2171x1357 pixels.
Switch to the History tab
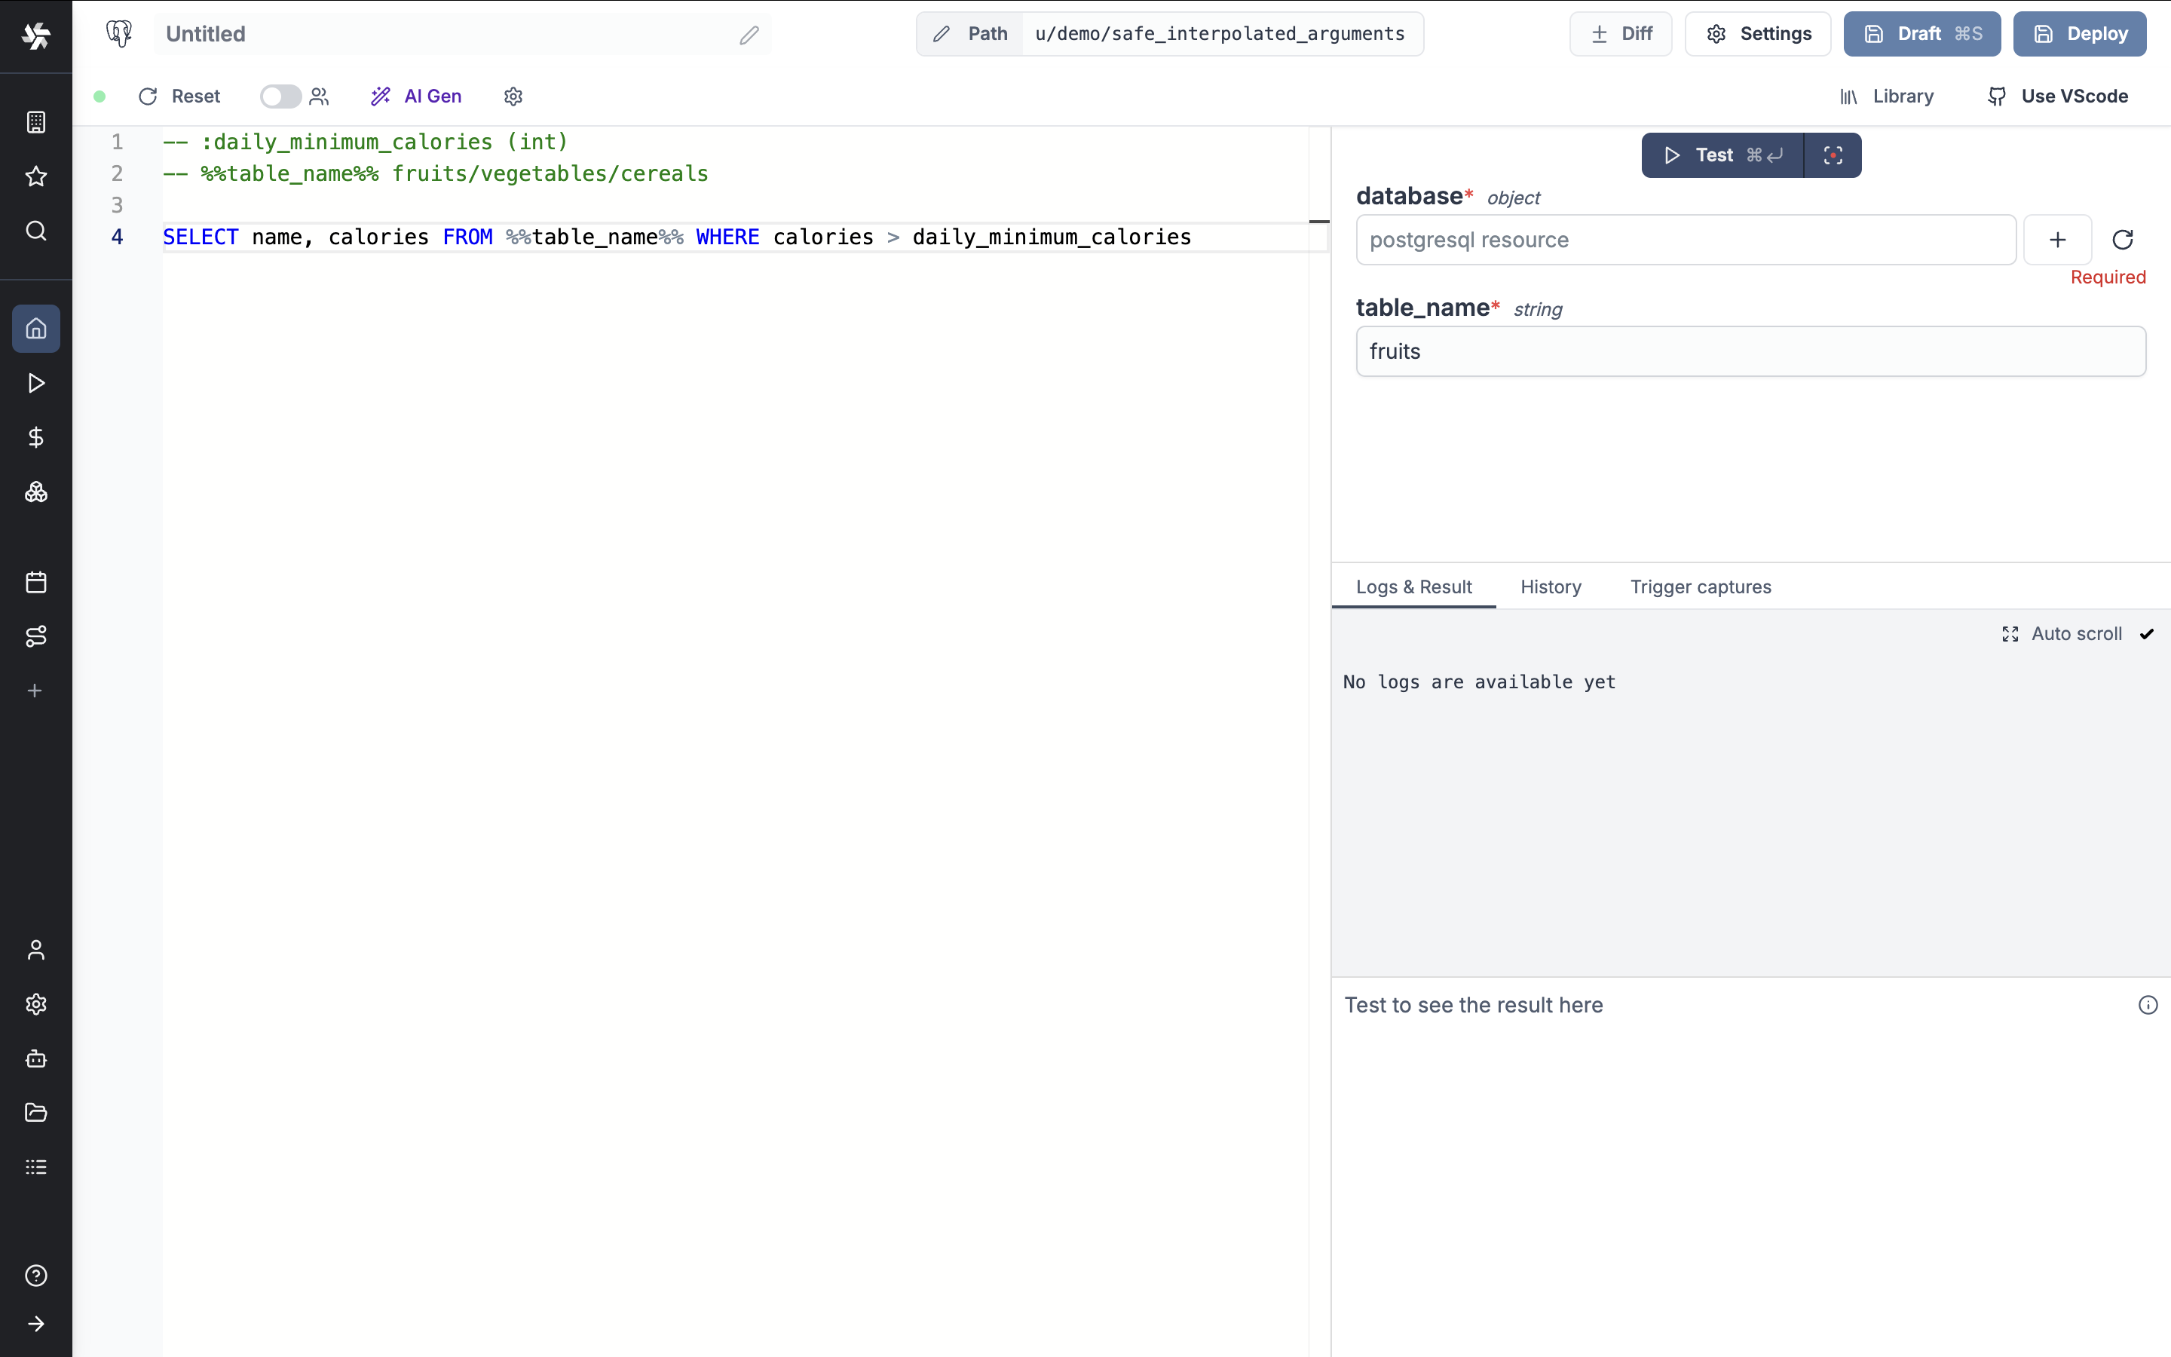(x=1550, y=587)
